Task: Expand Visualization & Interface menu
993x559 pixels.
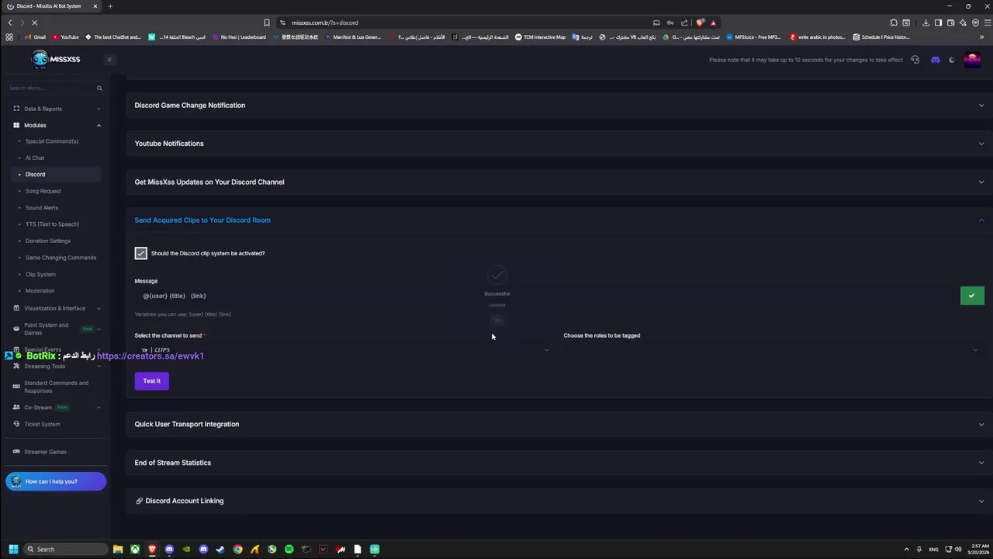Action: click(57, 308)
